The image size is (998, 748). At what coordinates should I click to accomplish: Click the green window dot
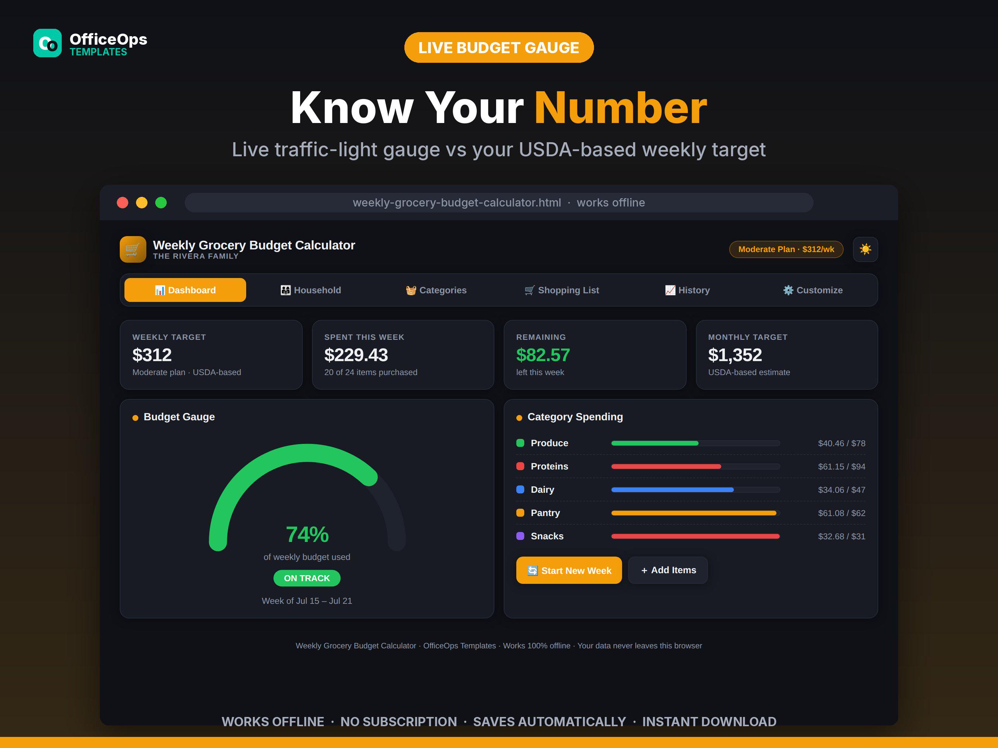(161, 202)
